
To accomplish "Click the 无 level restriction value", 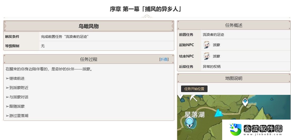I will pos(43,46).
